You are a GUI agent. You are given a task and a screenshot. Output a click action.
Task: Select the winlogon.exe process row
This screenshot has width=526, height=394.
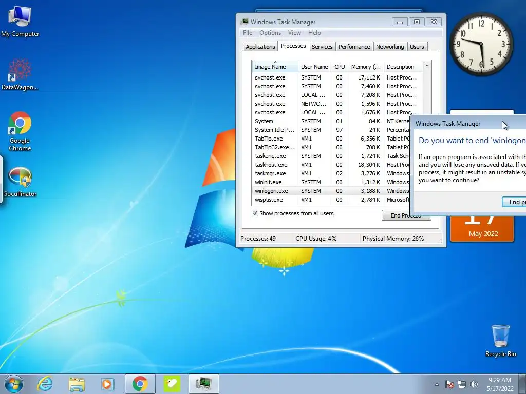(x=330, y=191)
